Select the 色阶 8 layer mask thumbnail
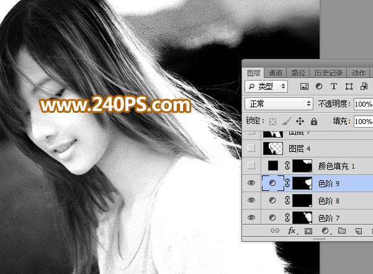Screen dimensions: 373x274 [302, 201]
